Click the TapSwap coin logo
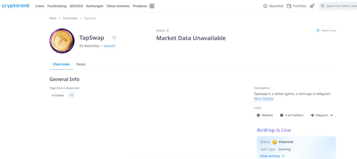The image size is (357, 159). click(62, 41)
